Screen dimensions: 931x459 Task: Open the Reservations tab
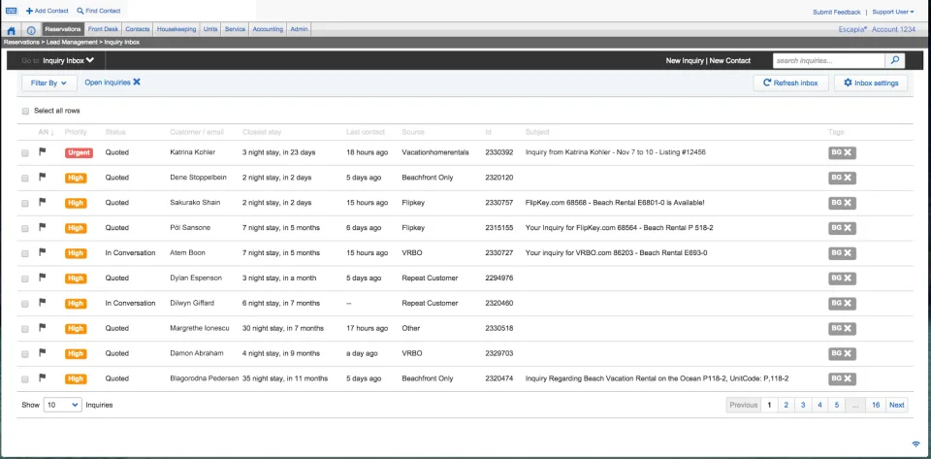pos(63,29)
